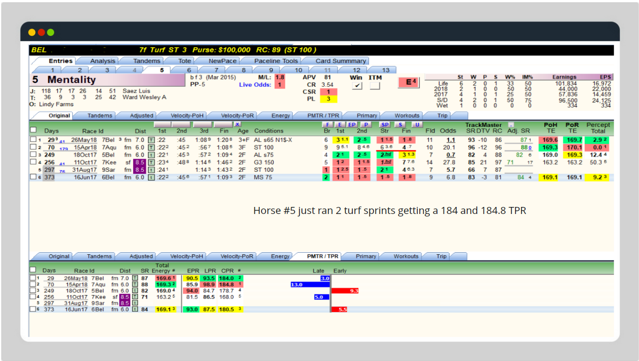Toggle select-all checkbox in upper paceline header
Screen dimensions: 639x361
tap(33, 130)
